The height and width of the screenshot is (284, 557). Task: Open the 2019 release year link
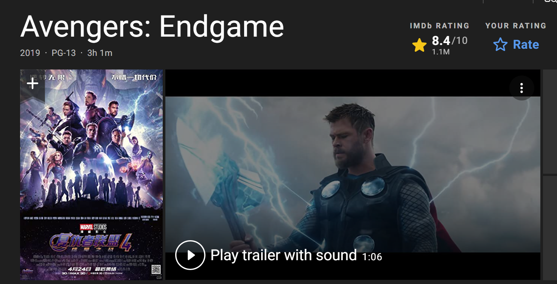(x=30, y=53)
